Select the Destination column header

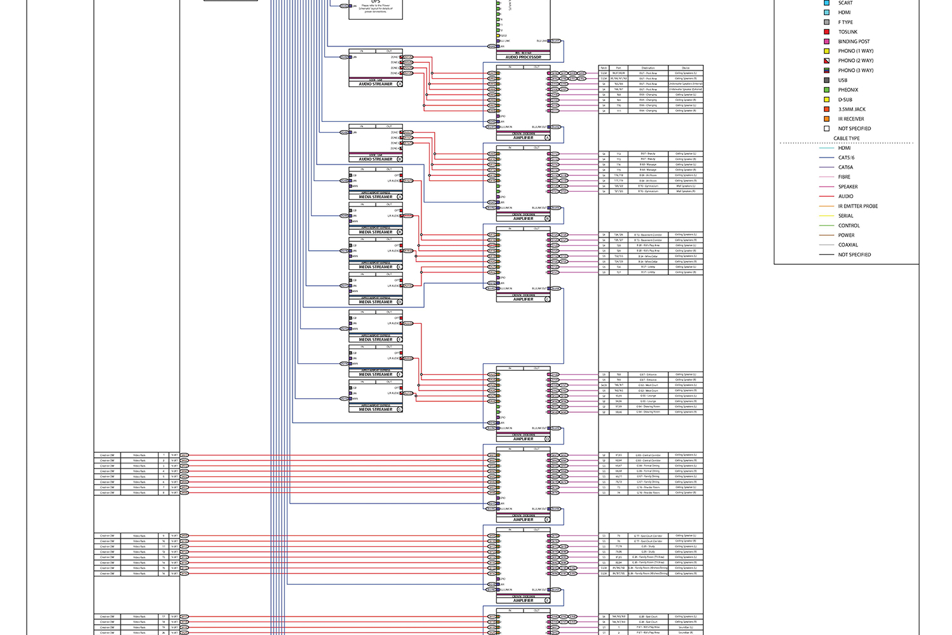click(648, 68)
